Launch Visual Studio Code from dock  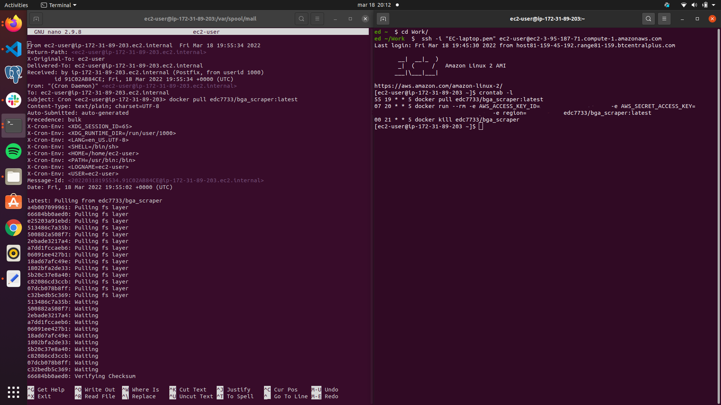coord(14,49)
